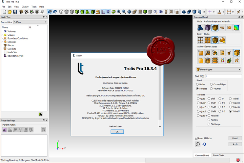The image size is (244, 163).
Task: Click the purple plus icon in toolbar
Action: point(210,12)
